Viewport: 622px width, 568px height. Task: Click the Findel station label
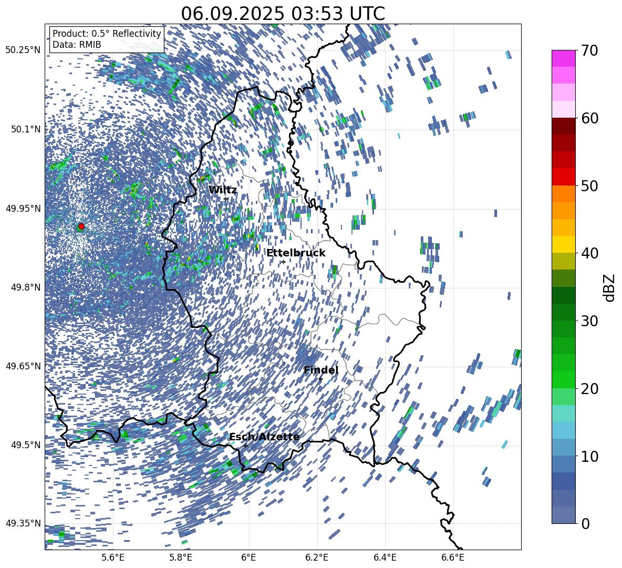[x=321, y=370]
